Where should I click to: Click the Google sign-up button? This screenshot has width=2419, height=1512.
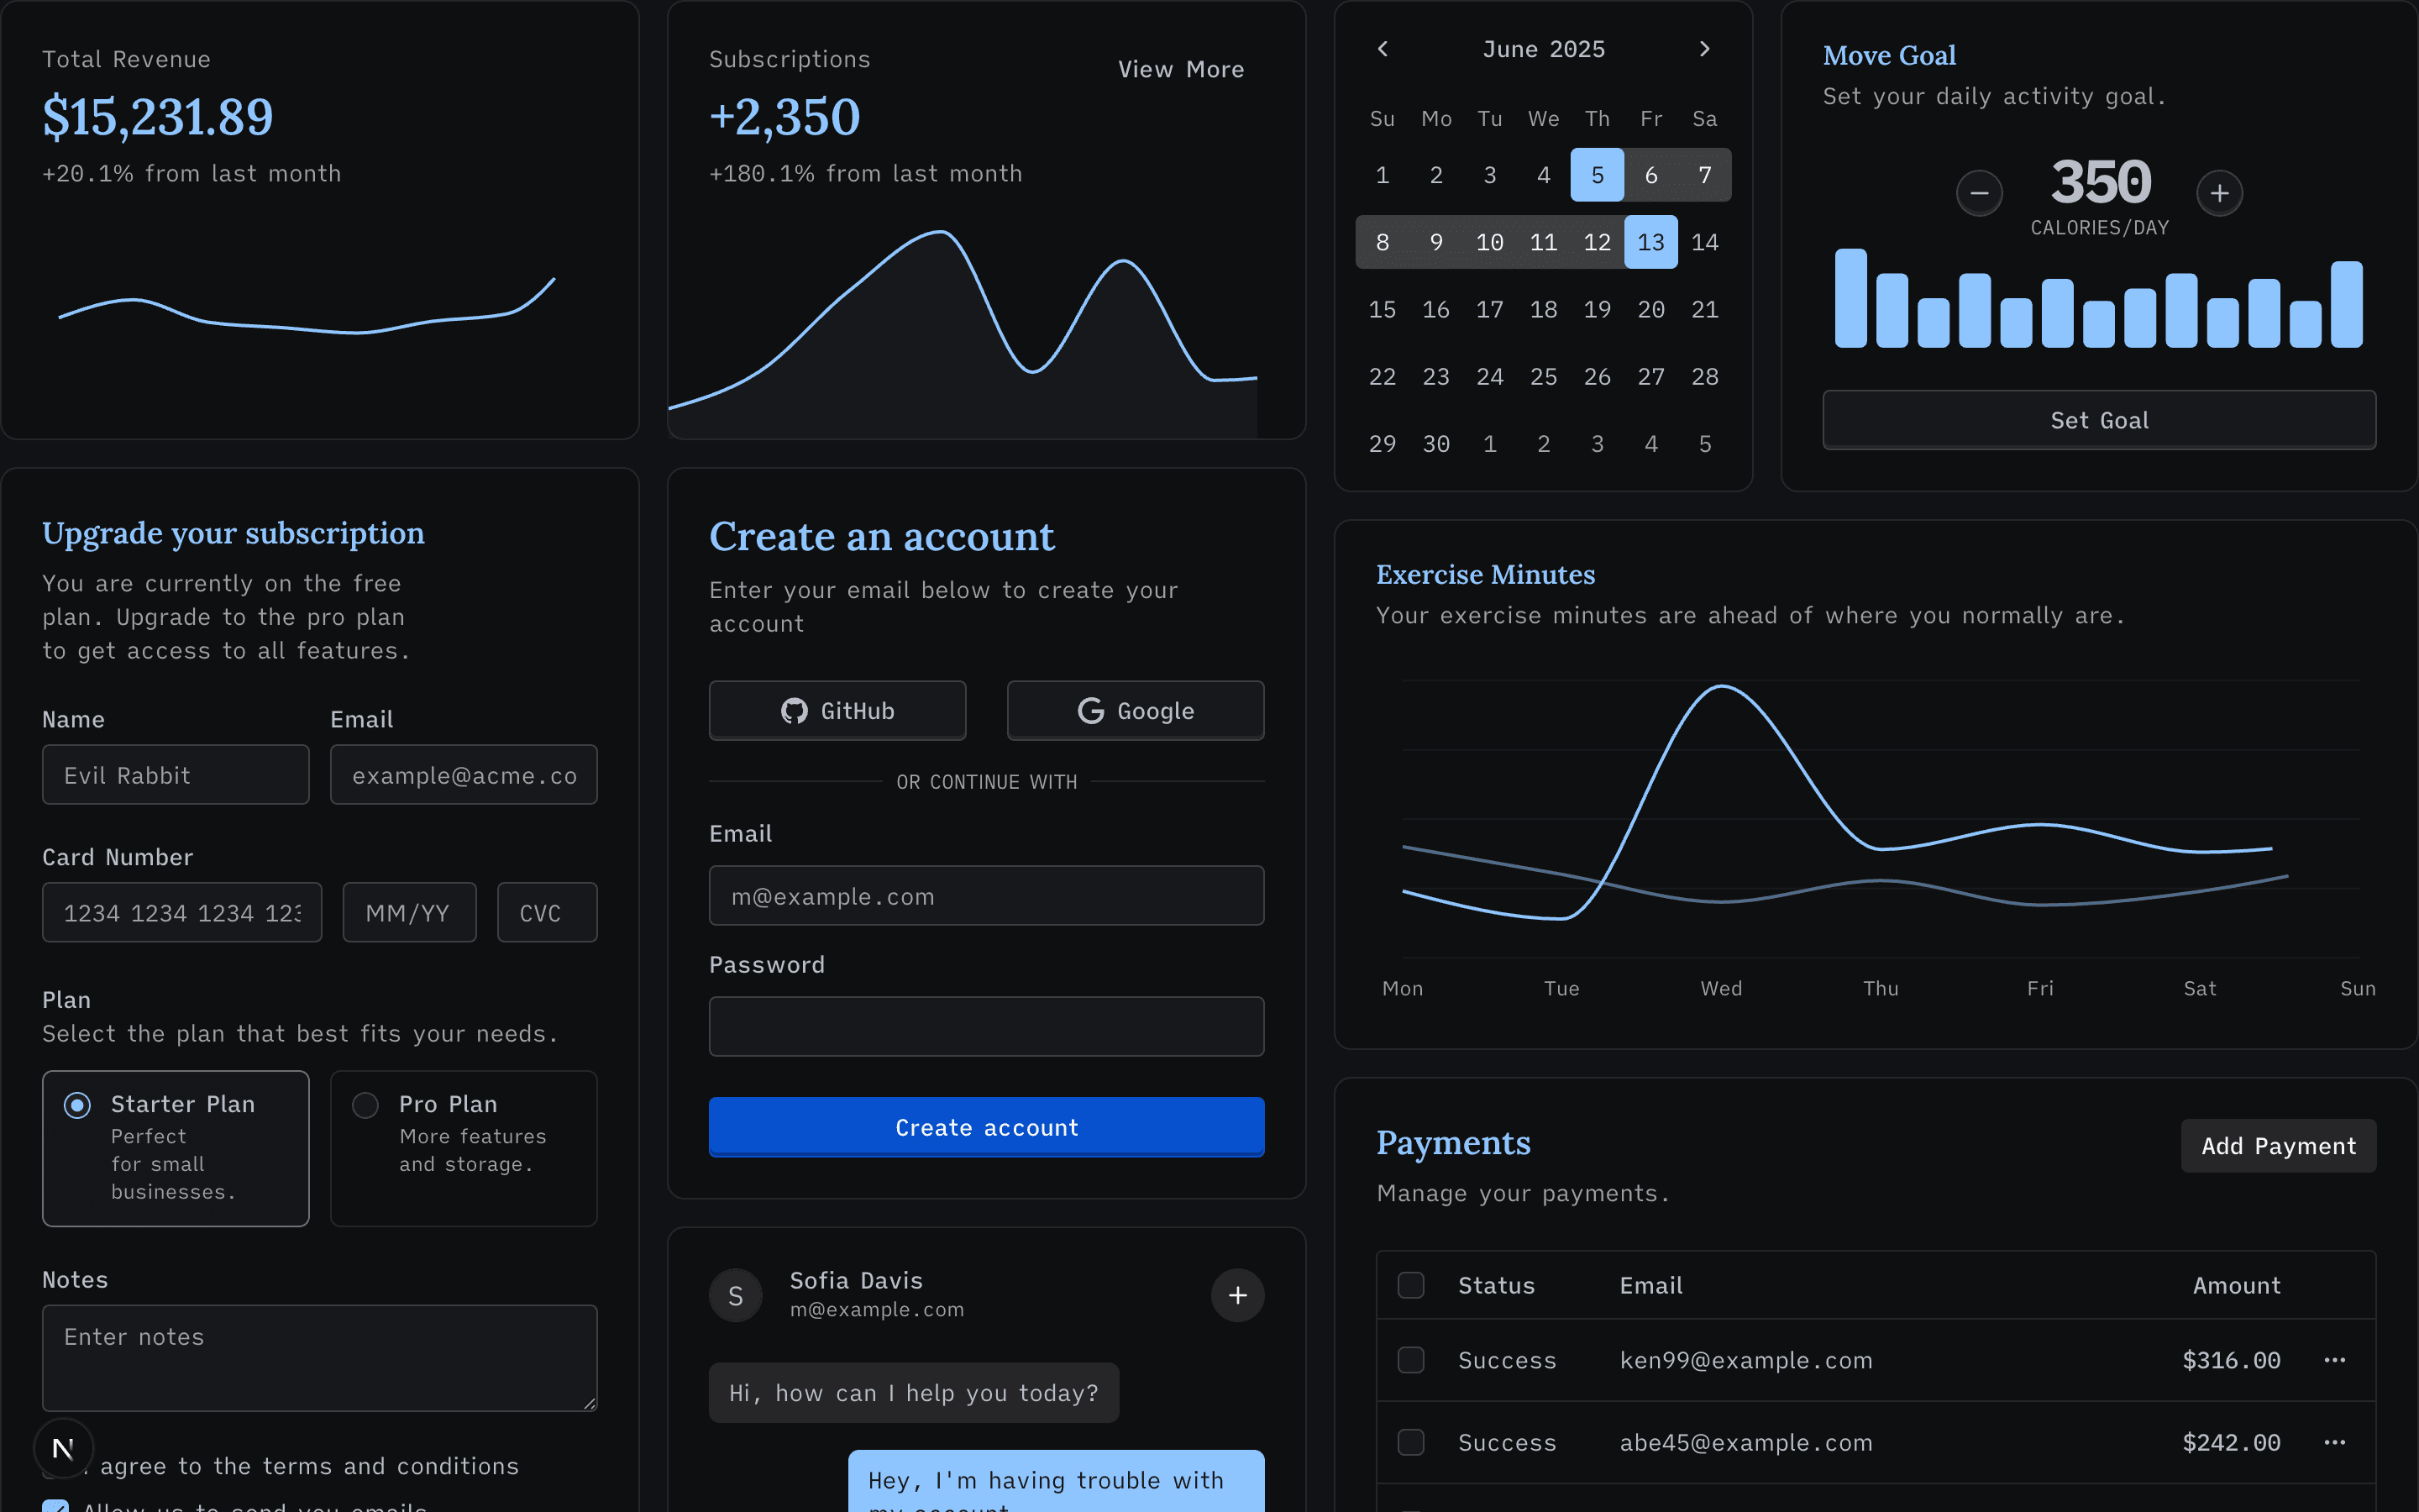[x=1135, y=711]
